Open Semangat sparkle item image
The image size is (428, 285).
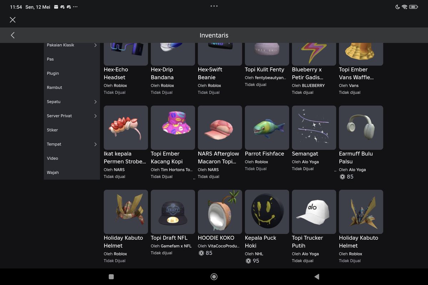pos(314,128)
